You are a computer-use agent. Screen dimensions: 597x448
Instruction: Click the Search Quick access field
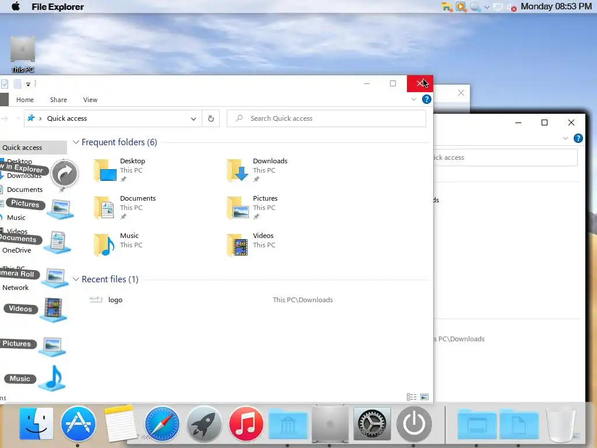[326, 118]
